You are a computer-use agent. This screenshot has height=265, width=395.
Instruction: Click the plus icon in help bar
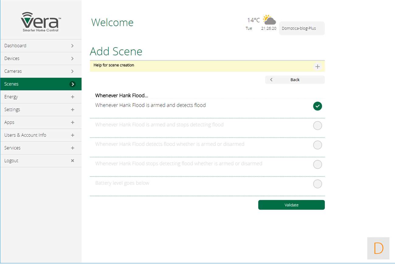click(x=318, y=67)
